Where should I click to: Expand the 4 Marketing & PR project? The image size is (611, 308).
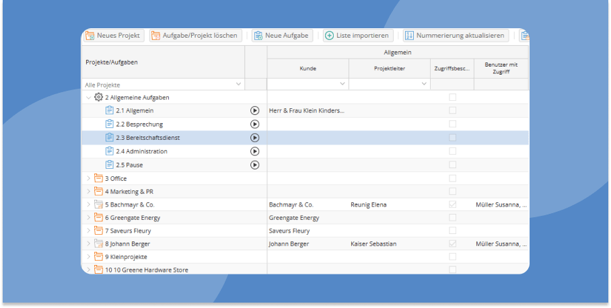(88, 192)
